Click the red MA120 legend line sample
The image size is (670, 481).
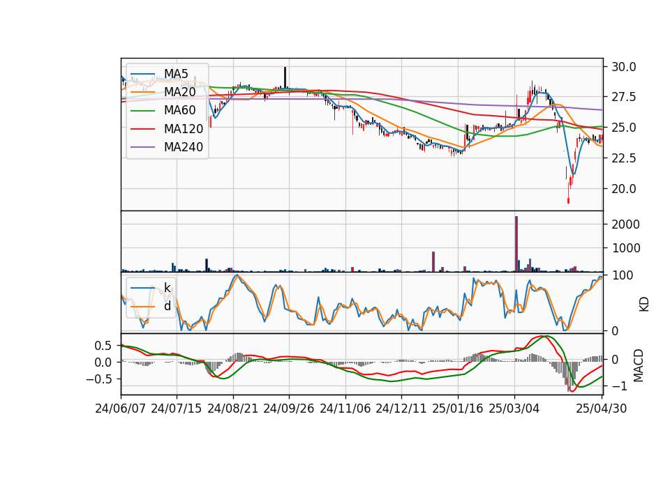point(143,130)
